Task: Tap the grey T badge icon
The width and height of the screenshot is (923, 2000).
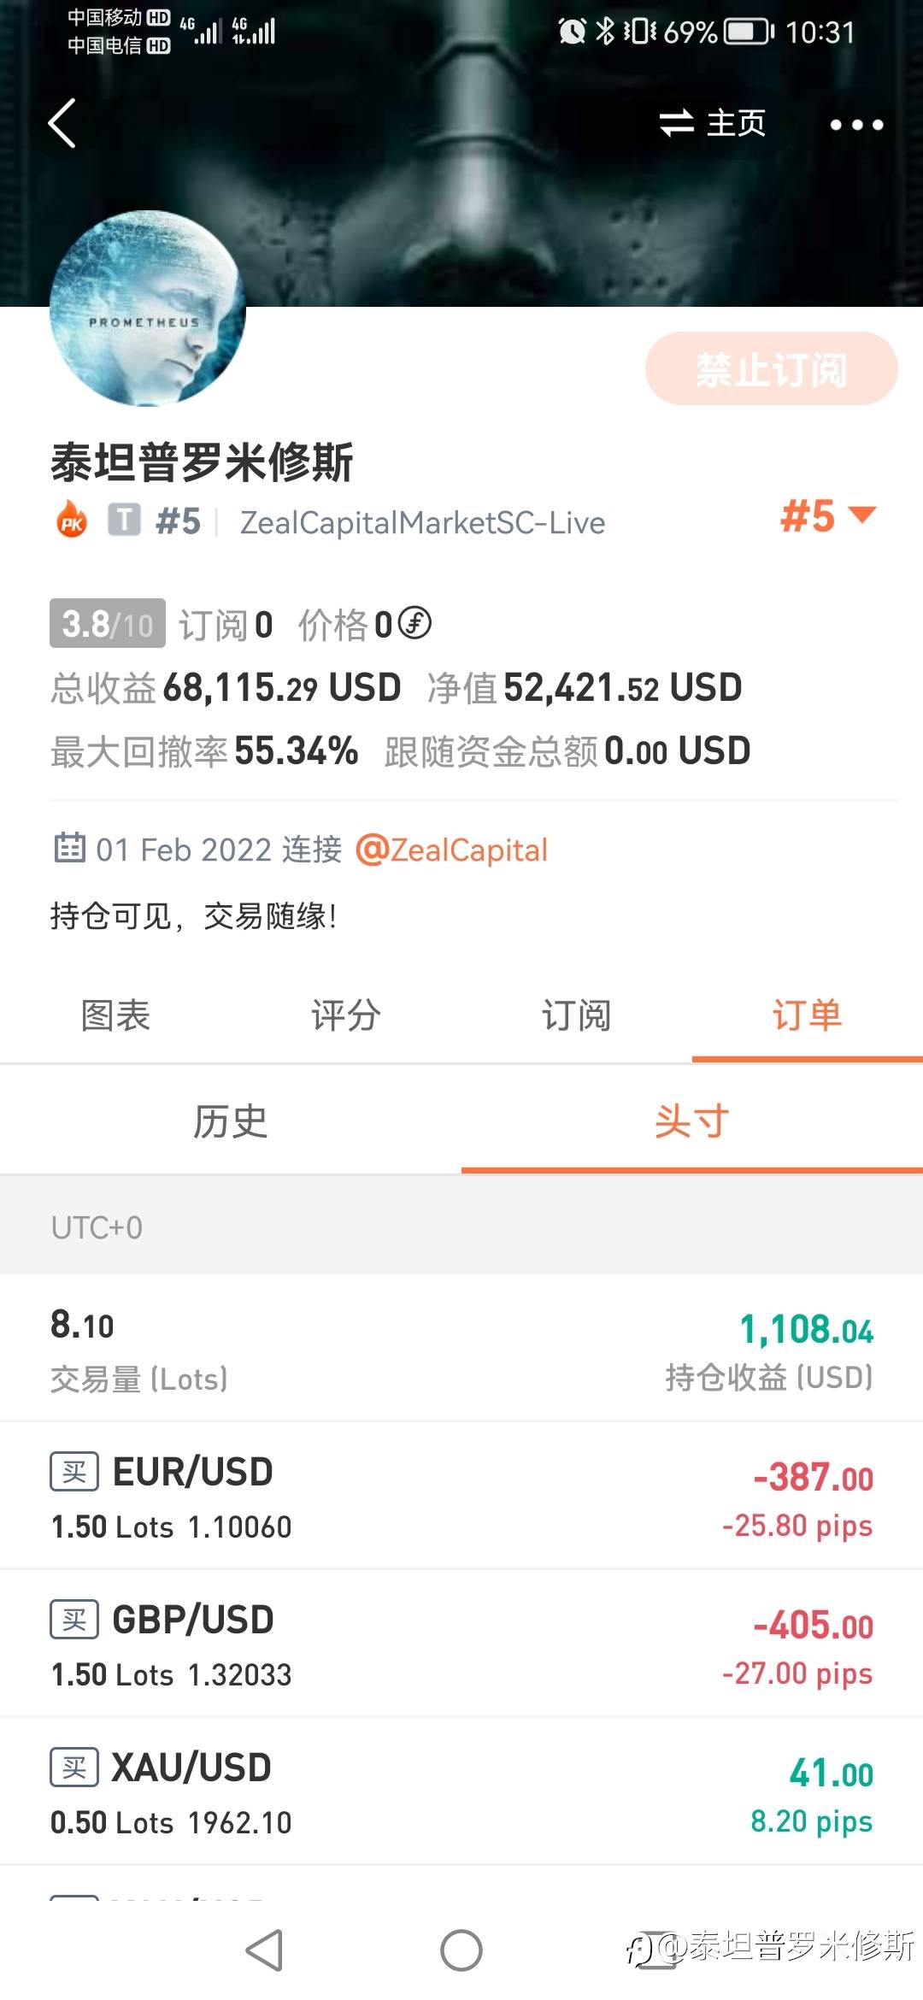Action: (x=124, y=520)
